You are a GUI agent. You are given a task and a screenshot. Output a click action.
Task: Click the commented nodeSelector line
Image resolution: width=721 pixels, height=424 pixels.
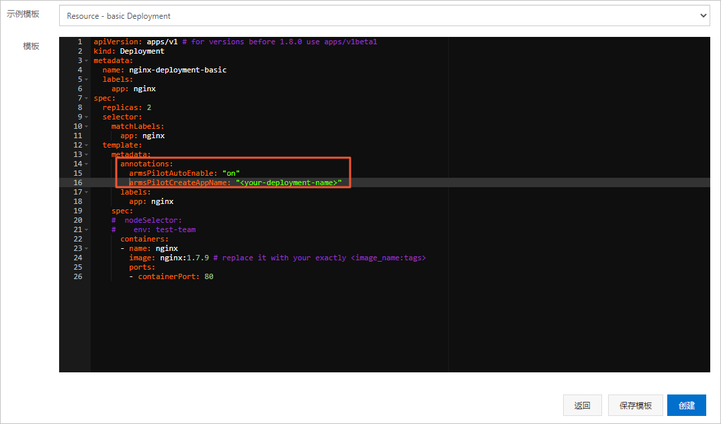tap(146, 220)
